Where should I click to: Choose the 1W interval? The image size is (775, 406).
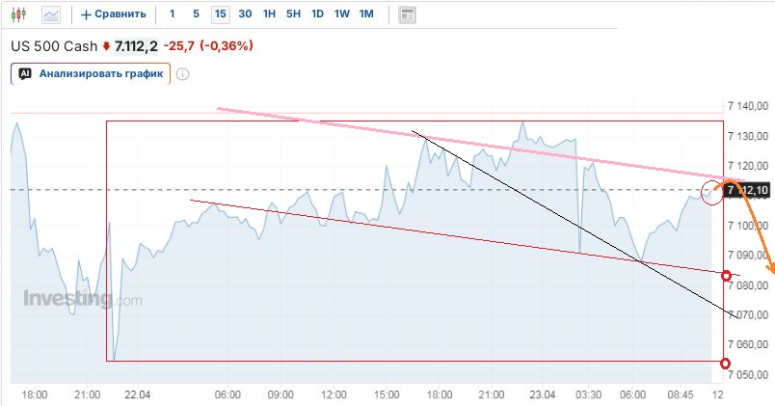(341, 14)
